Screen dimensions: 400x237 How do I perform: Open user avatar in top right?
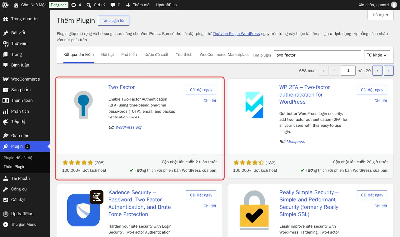(394, 5)
